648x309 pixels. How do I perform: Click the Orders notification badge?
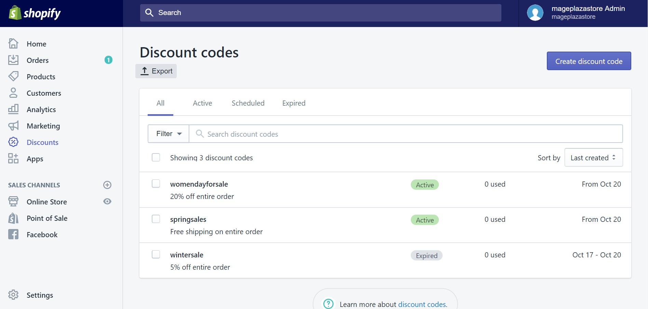108,60
